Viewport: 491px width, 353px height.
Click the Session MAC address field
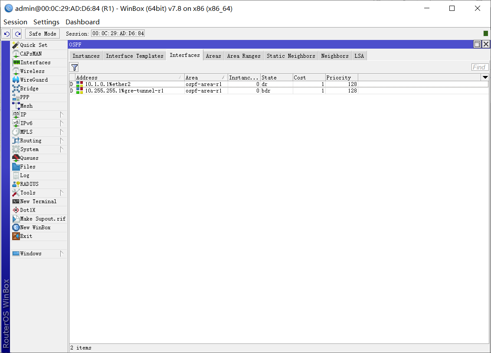(x=118, y=33)
